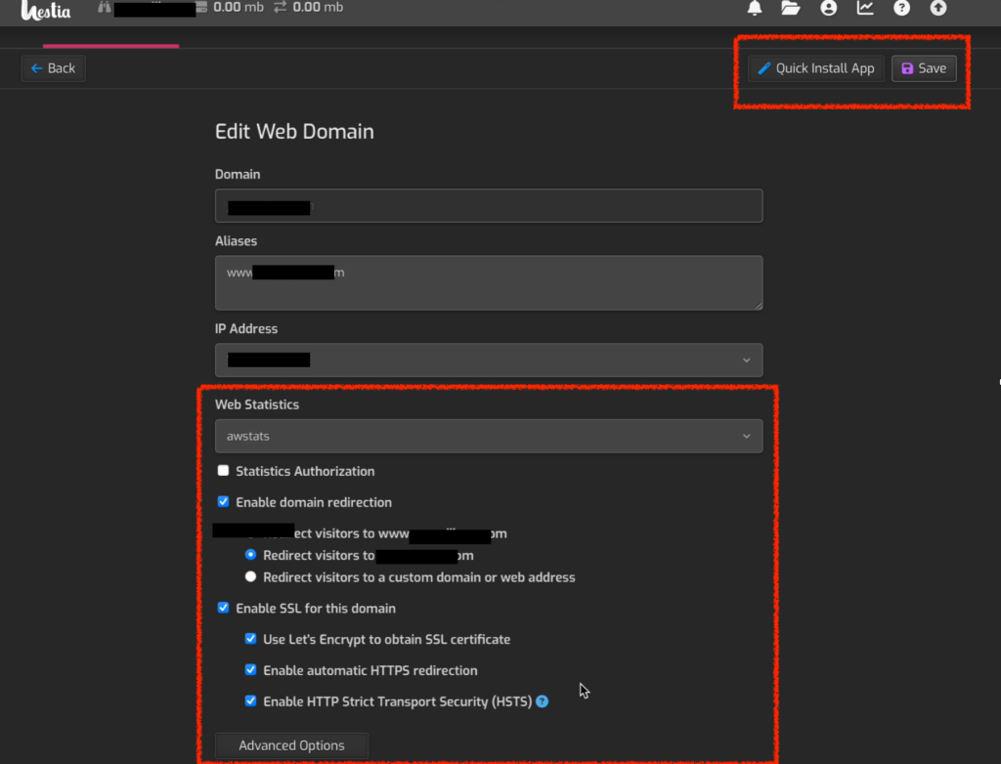Open the help question mark icon
The height and width of the screenshot is (764, 1001).
click(901, 8)
